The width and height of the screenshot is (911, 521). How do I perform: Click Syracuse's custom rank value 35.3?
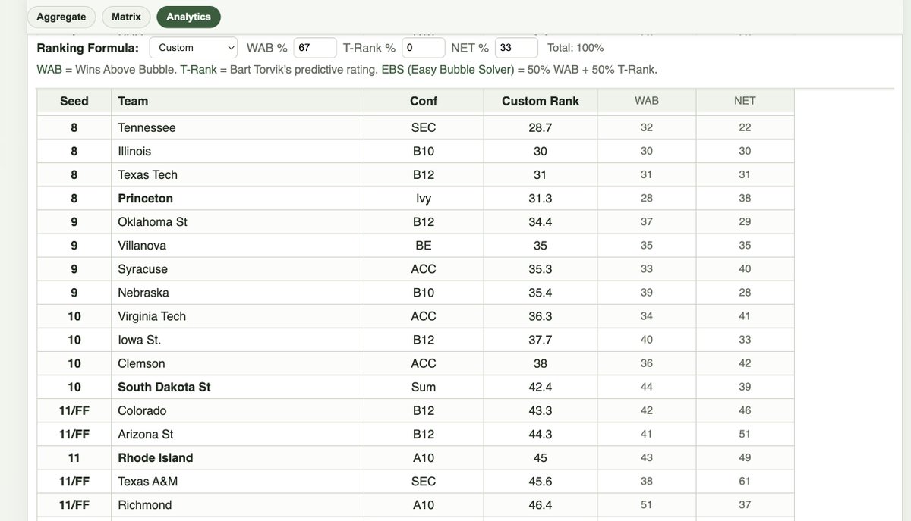tap(541, 268)
